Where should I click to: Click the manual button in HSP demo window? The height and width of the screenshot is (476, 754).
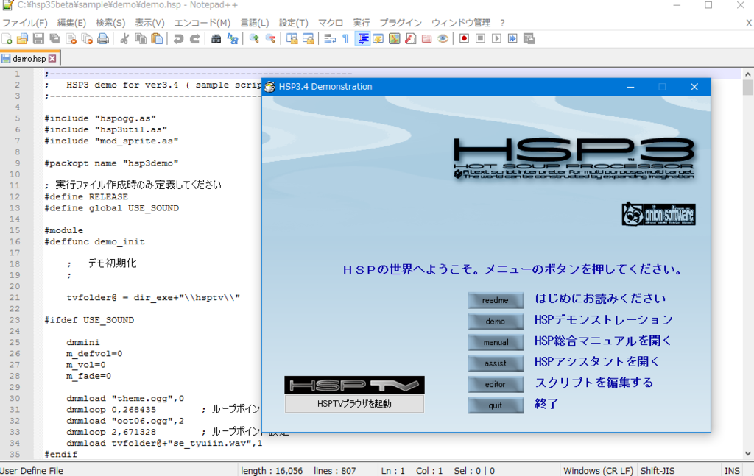[x=496, y=343]
